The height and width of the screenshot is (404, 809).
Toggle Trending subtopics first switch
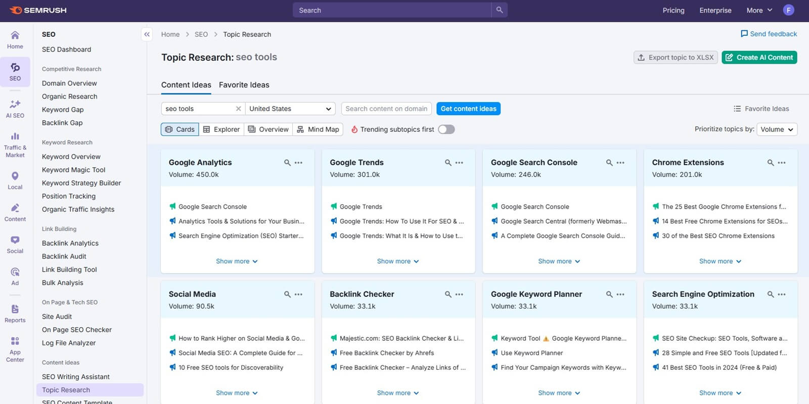click(446, 129)
